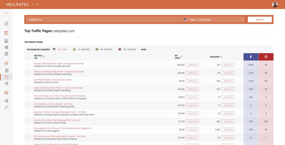The width and height of the screenshot is (285, 145).
Task: Open the SEO Made Simple guide link
Action: (52, 80)
